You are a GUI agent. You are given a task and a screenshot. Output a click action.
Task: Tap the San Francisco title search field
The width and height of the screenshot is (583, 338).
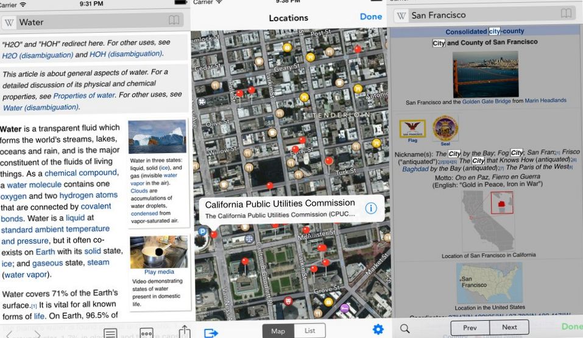pyautogui.click(x=484, y=15)
